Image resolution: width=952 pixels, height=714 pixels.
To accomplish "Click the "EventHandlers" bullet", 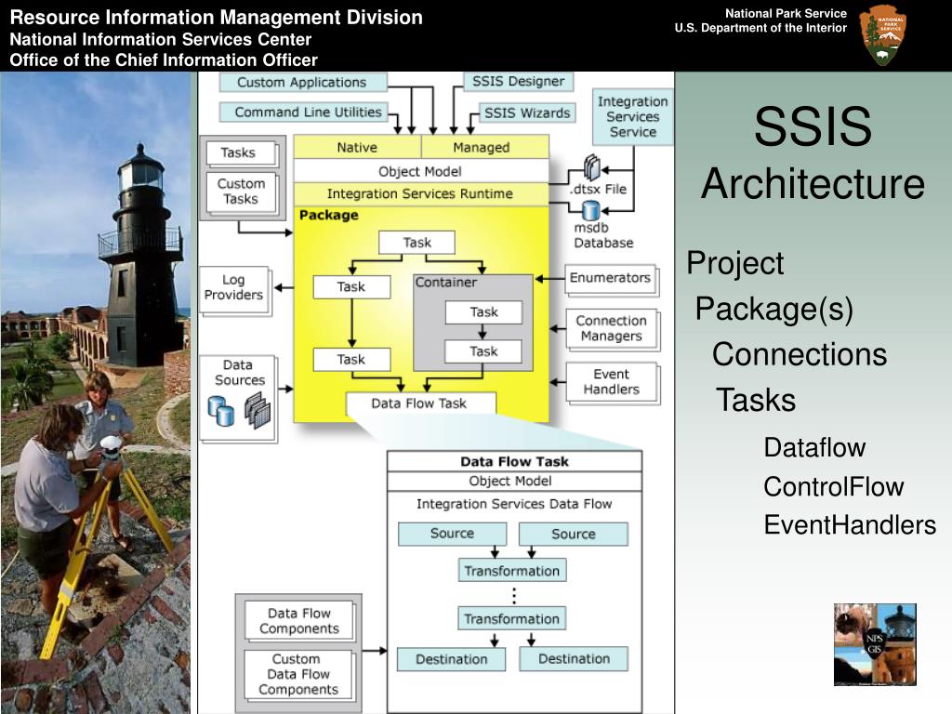I will coord(850,525).
